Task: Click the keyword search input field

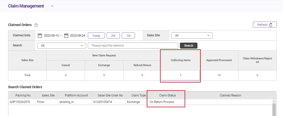Action: 133,46
